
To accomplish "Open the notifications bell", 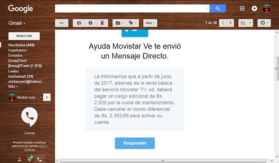I will 254,8.
